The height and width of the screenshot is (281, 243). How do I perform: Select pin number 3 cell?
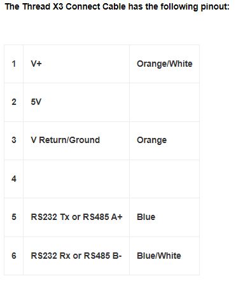(13, 140)
